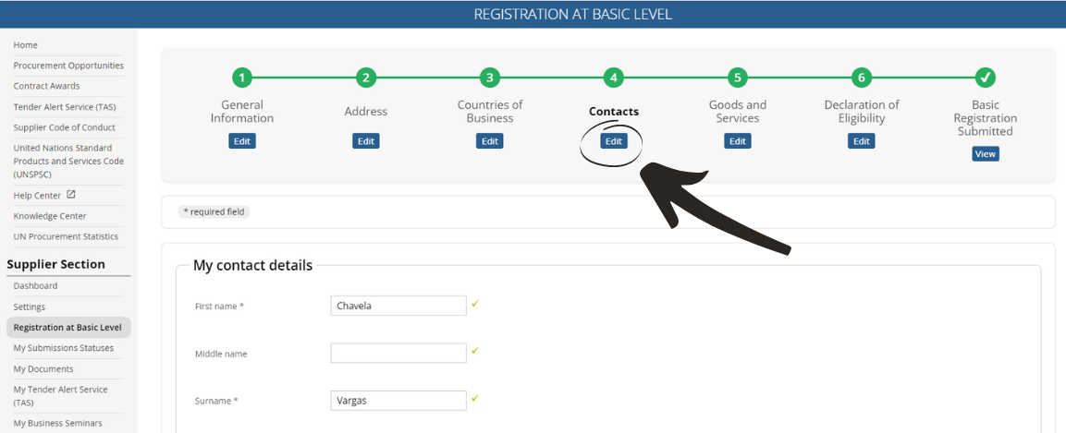The height and width of the screenshot is (433, 1066).
Task: Edit the Goods and Services step
Action: 738,141
